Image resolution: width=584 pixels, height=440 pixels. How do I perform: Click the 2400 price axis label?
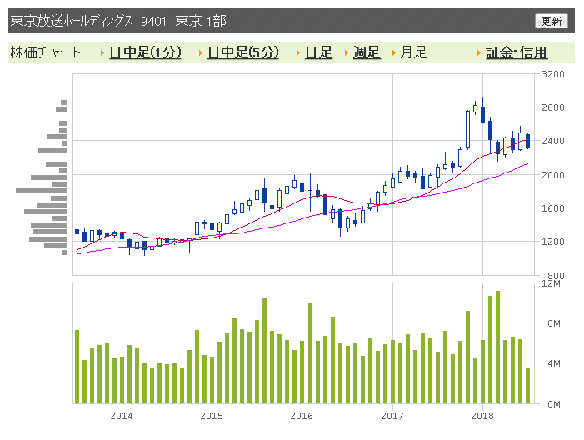[x=552, y=141]
